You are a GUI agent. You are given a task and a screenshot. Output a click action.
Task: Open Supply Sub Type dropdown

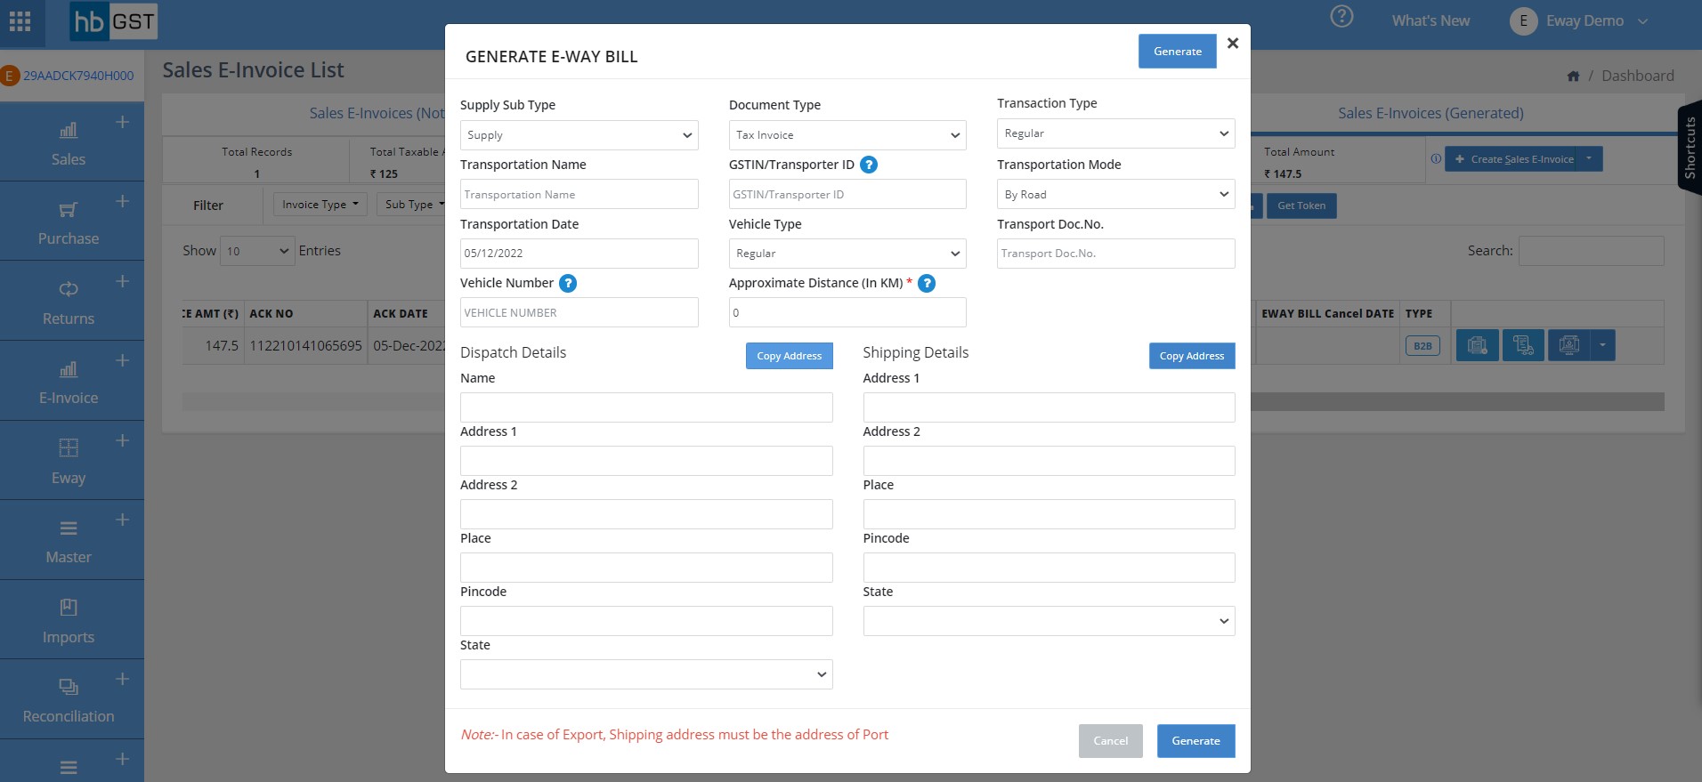[579, 135]
